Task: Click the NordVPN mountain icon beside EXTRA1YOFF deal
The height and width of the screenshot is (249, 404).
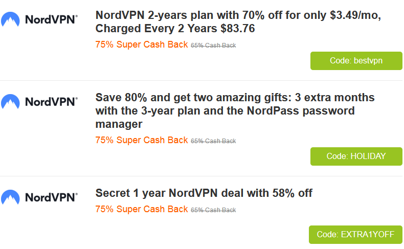Action: (10, 196)
